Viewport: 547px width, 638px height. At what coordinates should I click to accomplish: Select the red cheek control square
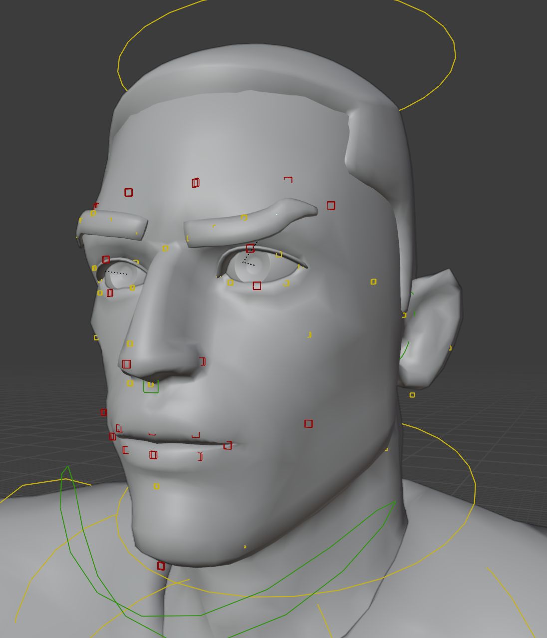click(308, 423)
